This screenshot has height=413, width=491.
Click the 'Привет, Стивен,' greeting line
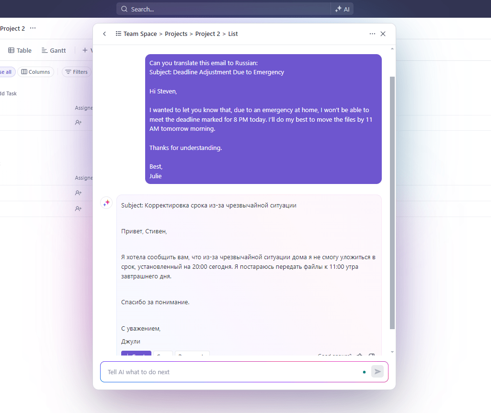[x=144, y=231]
